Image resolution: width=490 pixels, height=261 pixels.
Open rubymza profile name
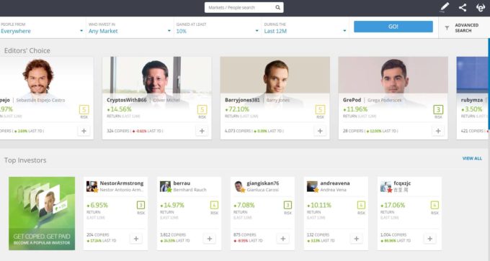tap(471, 100)
